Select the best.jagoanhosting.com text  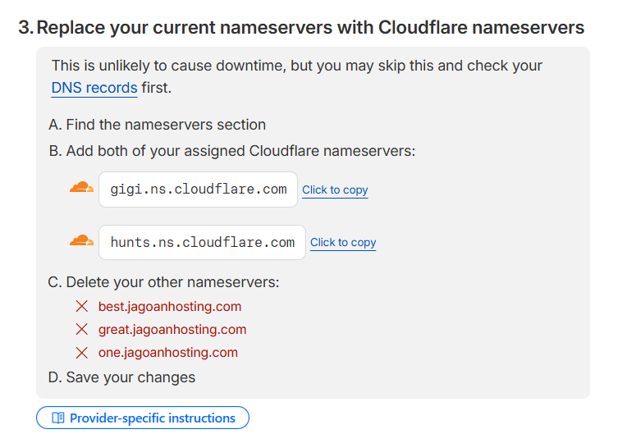click(x=170, y=306)
